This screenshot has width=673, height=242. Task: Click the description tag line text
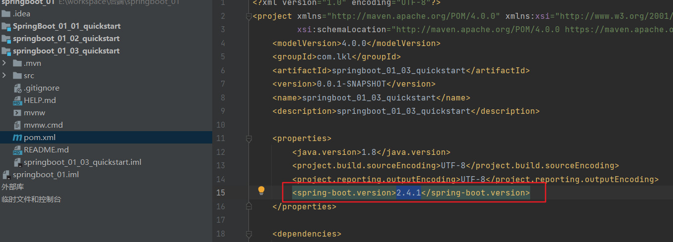click(x=406, y=111)
